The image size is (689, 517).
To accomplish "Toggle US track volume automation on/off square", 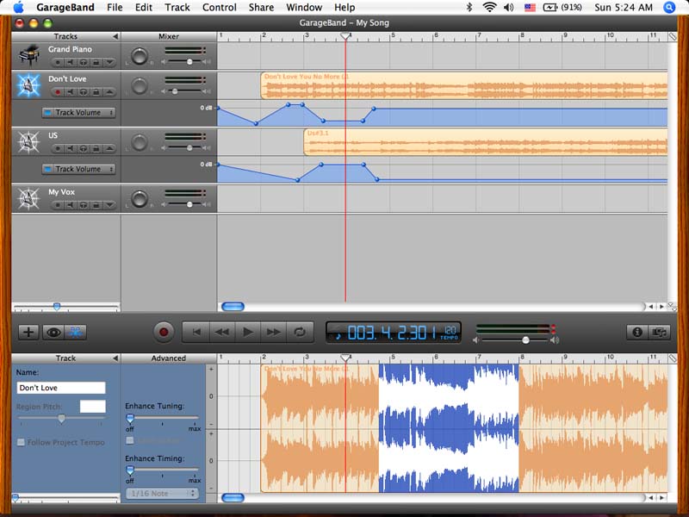I will pyautogui.click(x=48, y=169).
